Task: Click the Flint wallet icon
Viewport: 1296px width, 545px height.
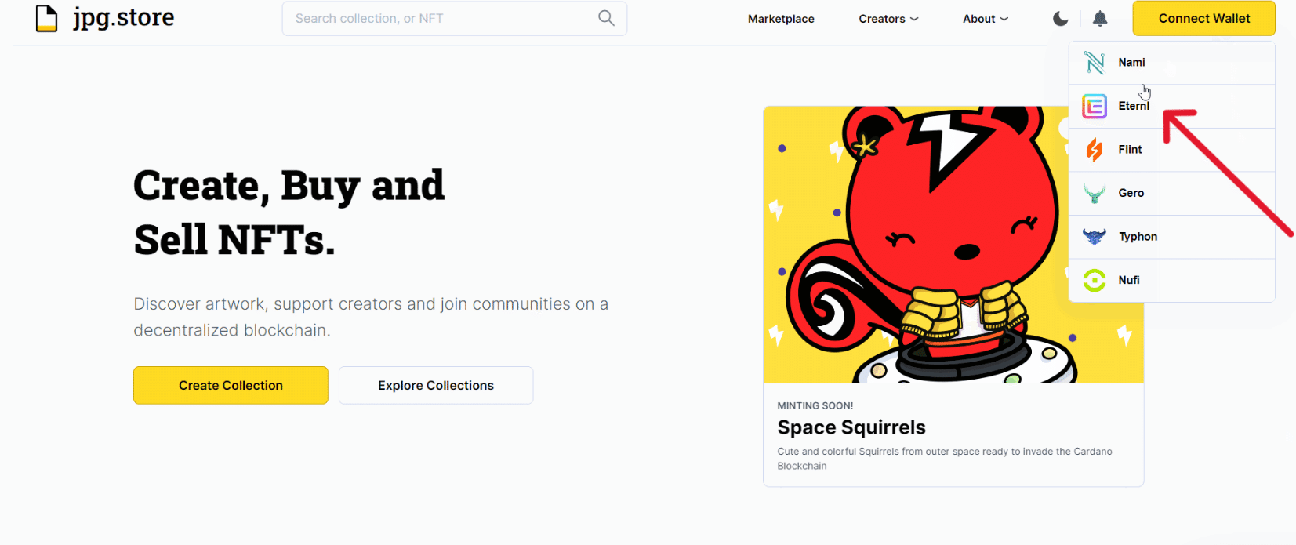Action: pyautogui.click(x=1095, y=149)
